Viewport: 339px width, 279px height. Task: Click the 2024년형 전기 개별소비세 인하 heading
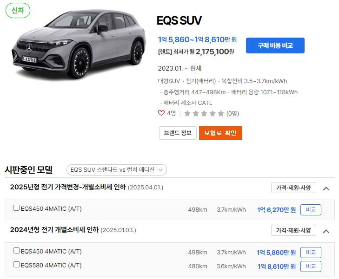click(54, 230)
